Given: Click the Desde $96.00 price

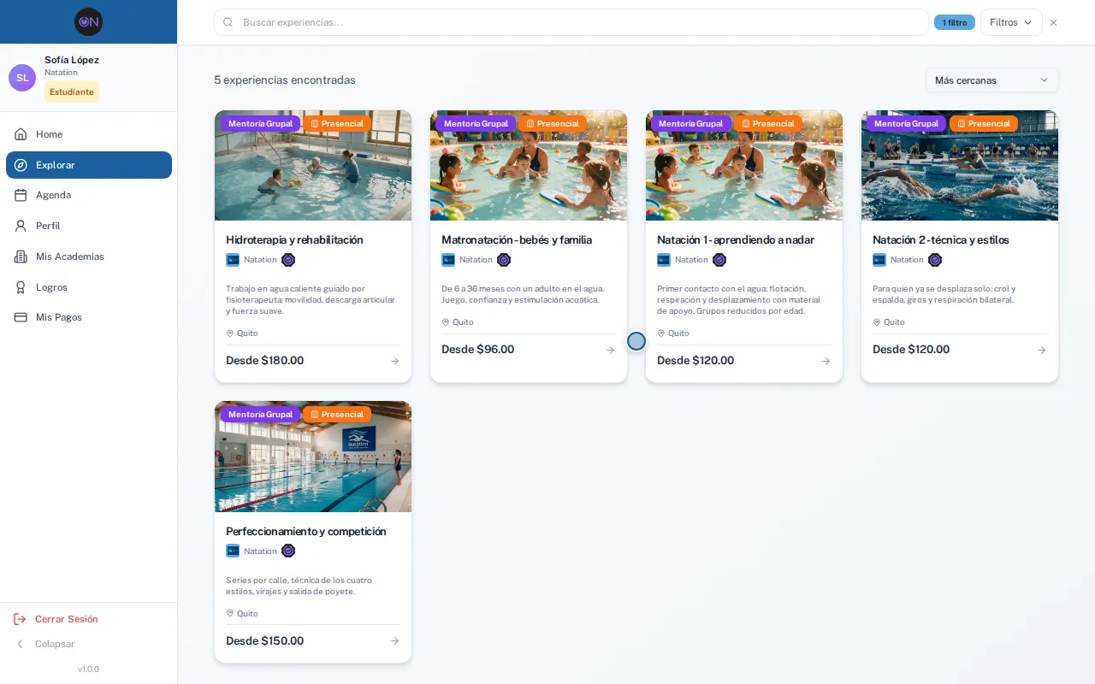Looking at the screenshot, I should click(x=478, y=350).
